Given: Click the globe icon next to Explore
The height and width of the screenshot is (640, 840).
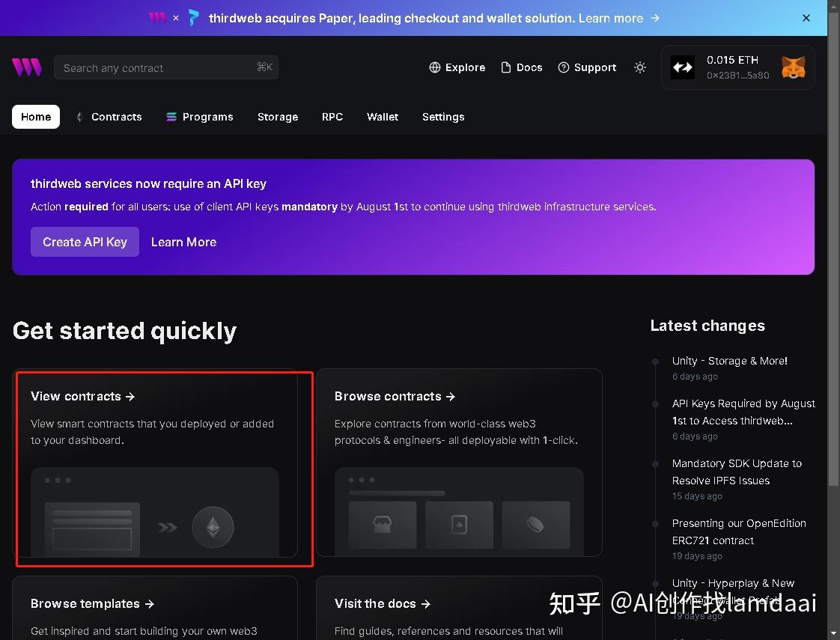Looking at the screenshot, I should [x=434, y=67].
